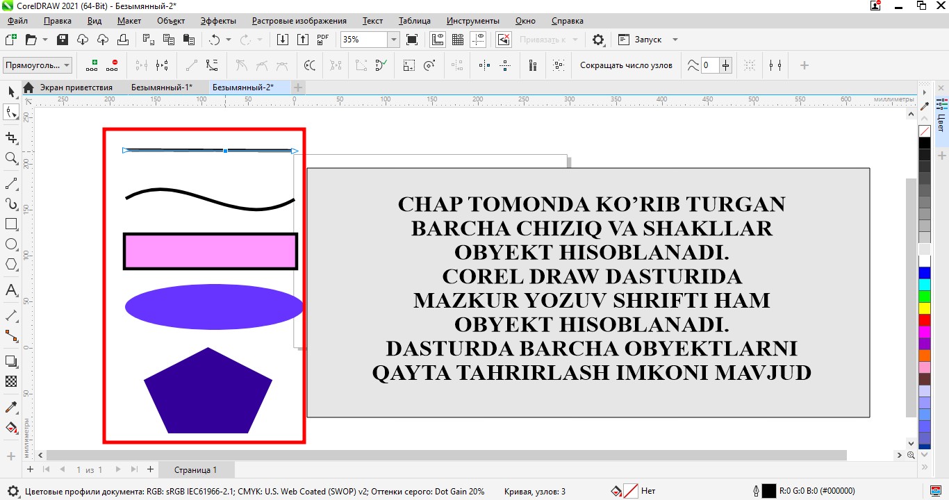
Task: Select the Pick tool in the toolbox
Action: pos(11,92)
